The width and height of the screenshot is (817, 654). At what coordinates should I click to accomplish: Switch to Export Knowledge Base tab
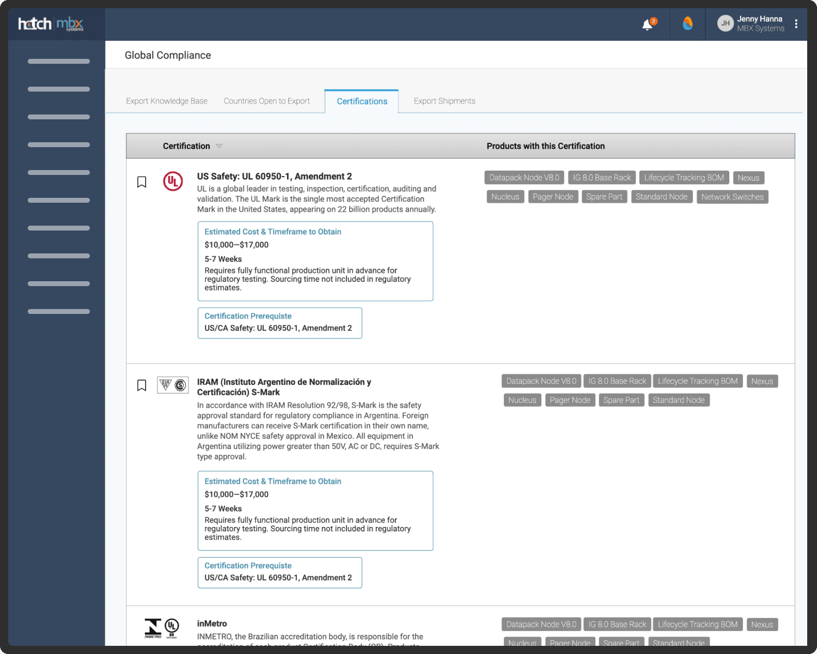coord(167,101)
